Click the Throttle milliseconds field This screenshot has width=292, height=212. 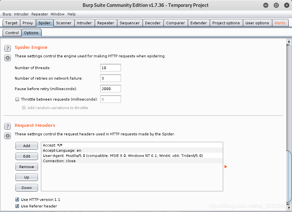pos(111,99)
